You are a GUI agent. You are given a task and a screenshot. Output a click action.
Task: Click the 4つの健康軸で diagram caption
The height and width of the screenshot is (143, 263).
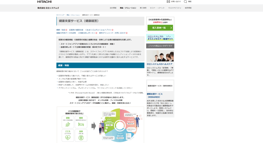(x=74, y=111)
